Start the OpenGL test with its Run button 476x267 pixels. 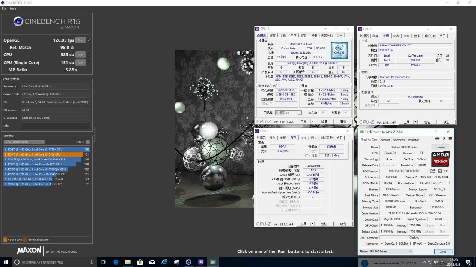80,40
